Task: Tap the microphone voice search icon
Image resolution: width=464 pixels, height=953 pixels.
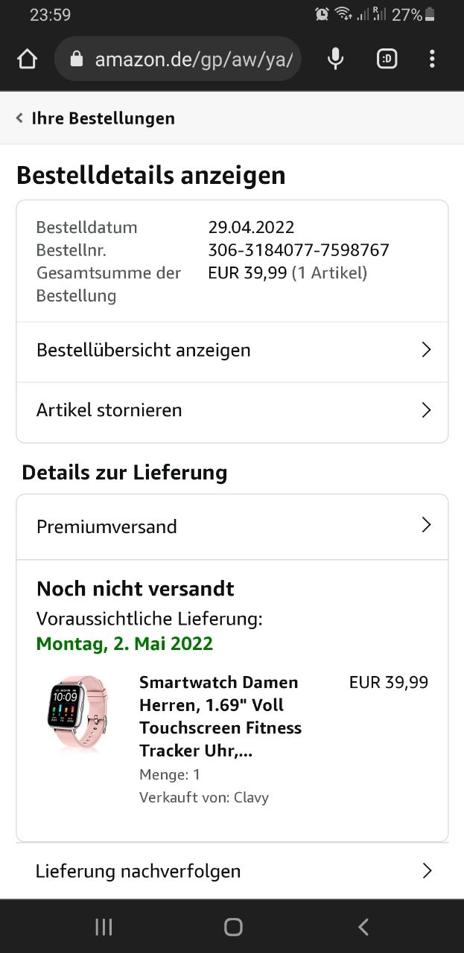Action: [336, 59]
